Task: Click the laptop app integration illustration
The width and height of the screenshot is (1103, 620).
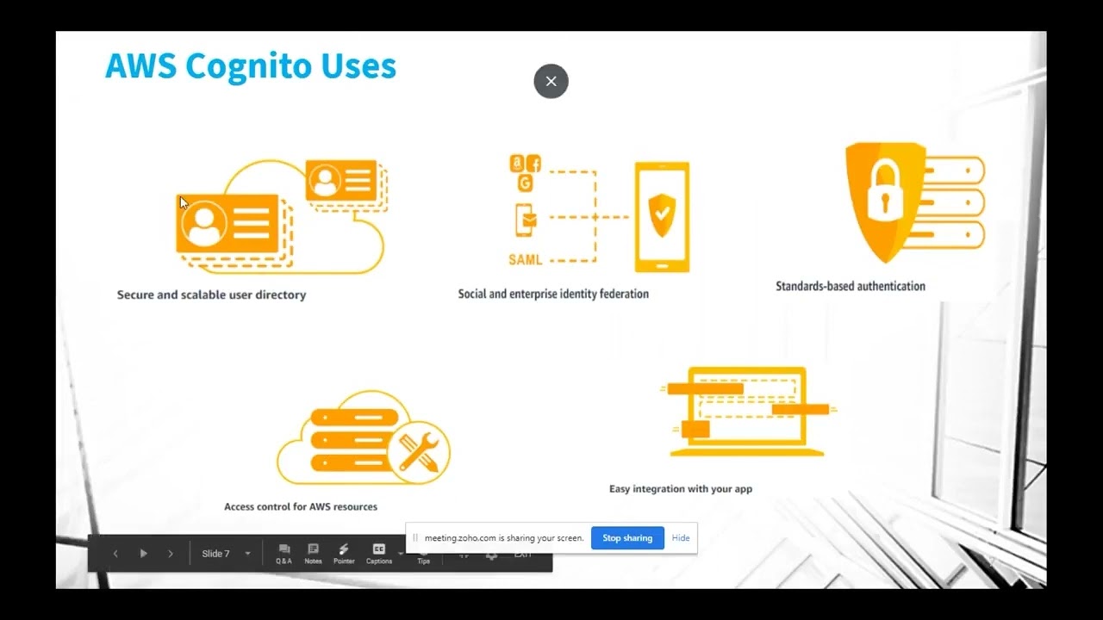Action: [747, 412]
